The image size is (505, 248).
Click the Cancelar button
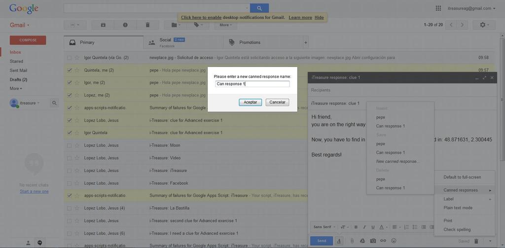tap(277, 102)
